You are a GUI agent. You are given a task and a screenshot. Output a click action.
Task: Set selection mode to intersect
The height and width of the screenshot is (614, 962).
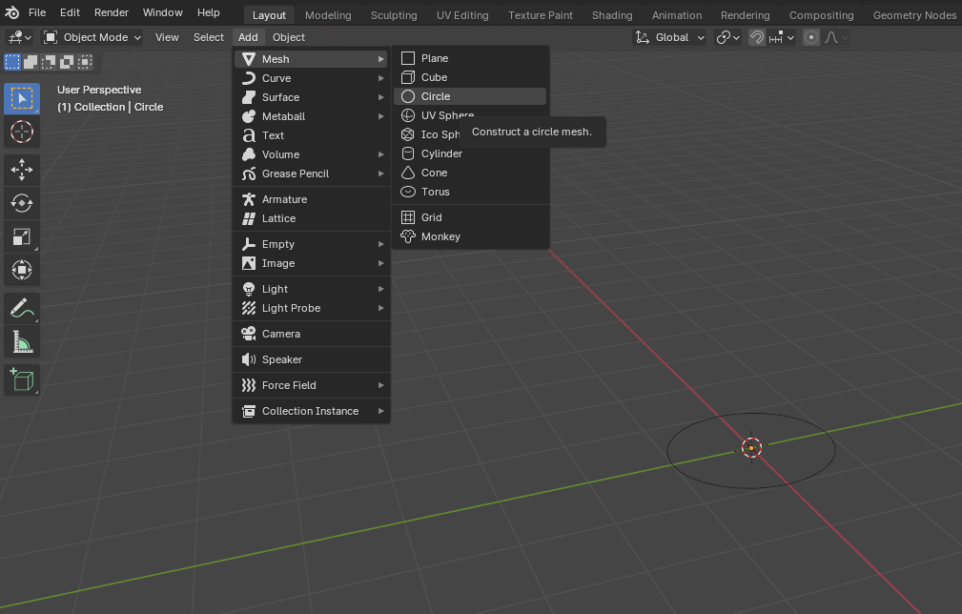coord(85,62)
